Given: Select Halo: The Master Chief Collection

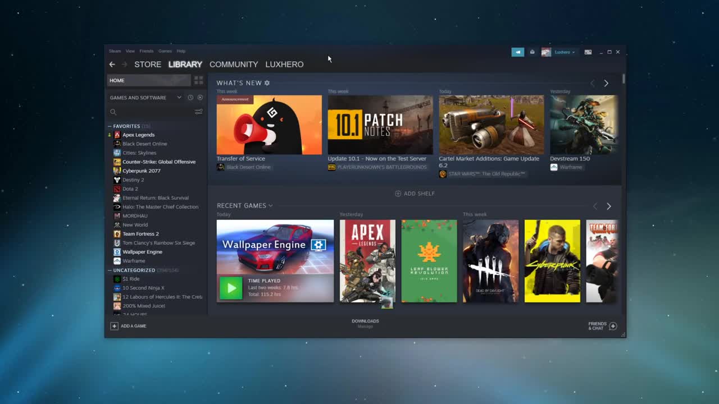Looking at the screenshot, I should point(160,207).
